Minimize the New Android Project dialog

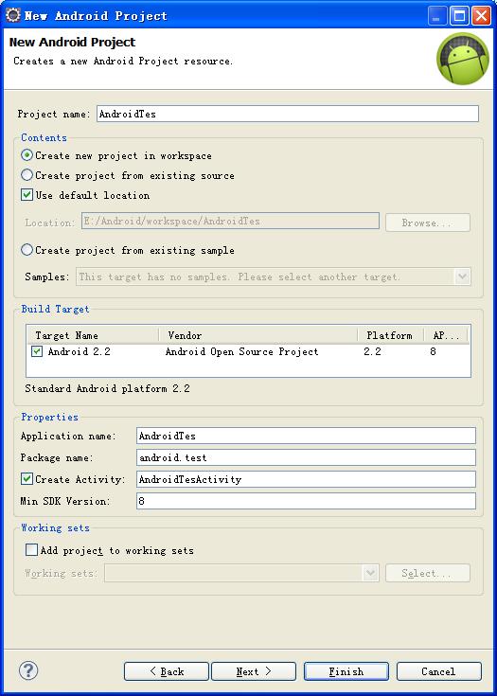click(437, 16)
